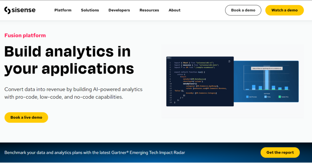312x163 pixels.
Task: Click the copy code icon in code panel
Action: [x=229, y=61]
